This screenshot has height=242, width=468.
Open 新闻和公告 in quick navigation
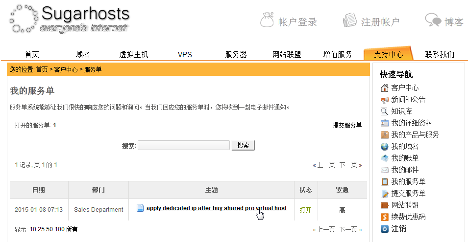click(x=408, y=99)
